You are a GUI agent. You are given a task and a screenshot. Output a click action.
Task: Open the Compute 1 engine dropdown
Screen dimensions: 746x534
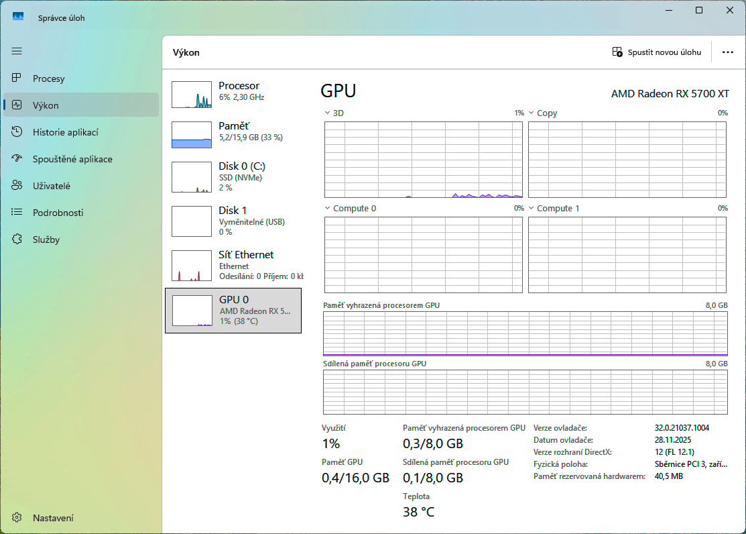531,209
